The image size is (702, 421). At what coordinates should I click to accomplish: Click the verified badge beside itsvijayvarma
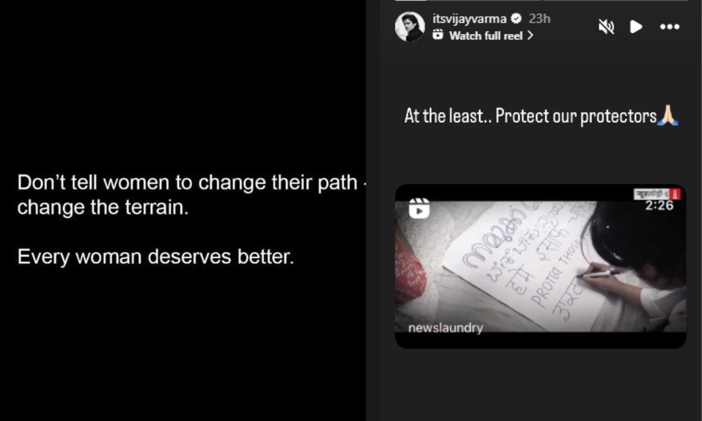tap(516, 19)
